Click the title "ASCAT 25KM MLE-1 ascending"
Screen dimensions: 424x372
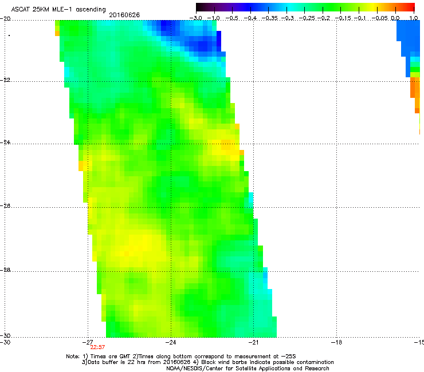point(58,9)
